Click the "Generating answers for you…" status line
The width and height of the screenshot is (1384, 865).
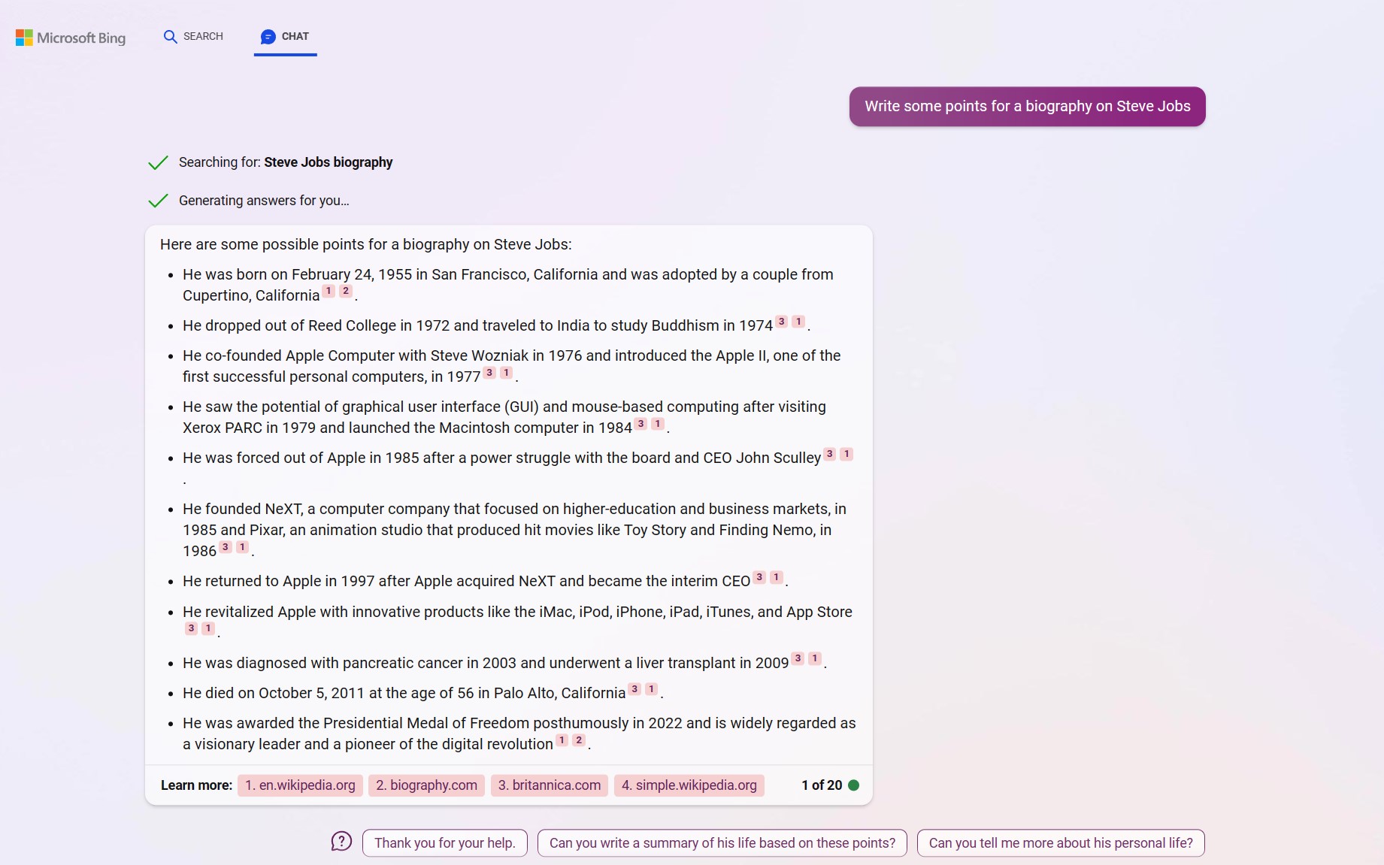tap(264, 201)
